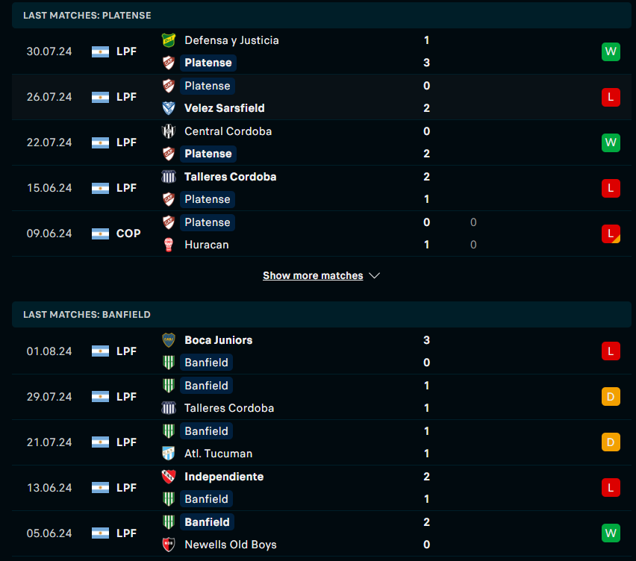Click Platense crest in 30.07.24 match
636x561 pixels.
coord(169,63)
